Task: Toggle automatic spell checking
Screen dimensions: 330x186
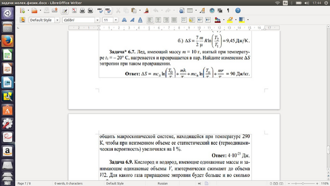Action: coord(108,10)
